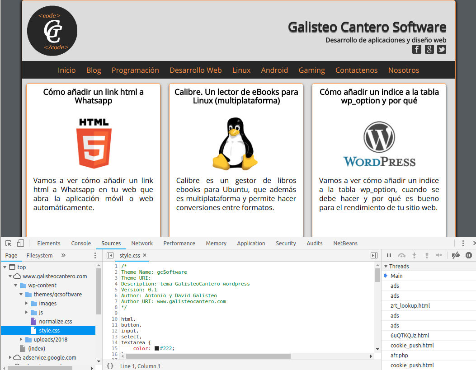The height and width of the screenshot is (370, 476).
Task: Open Blog in site menu
Action: (x=94, y=70)
